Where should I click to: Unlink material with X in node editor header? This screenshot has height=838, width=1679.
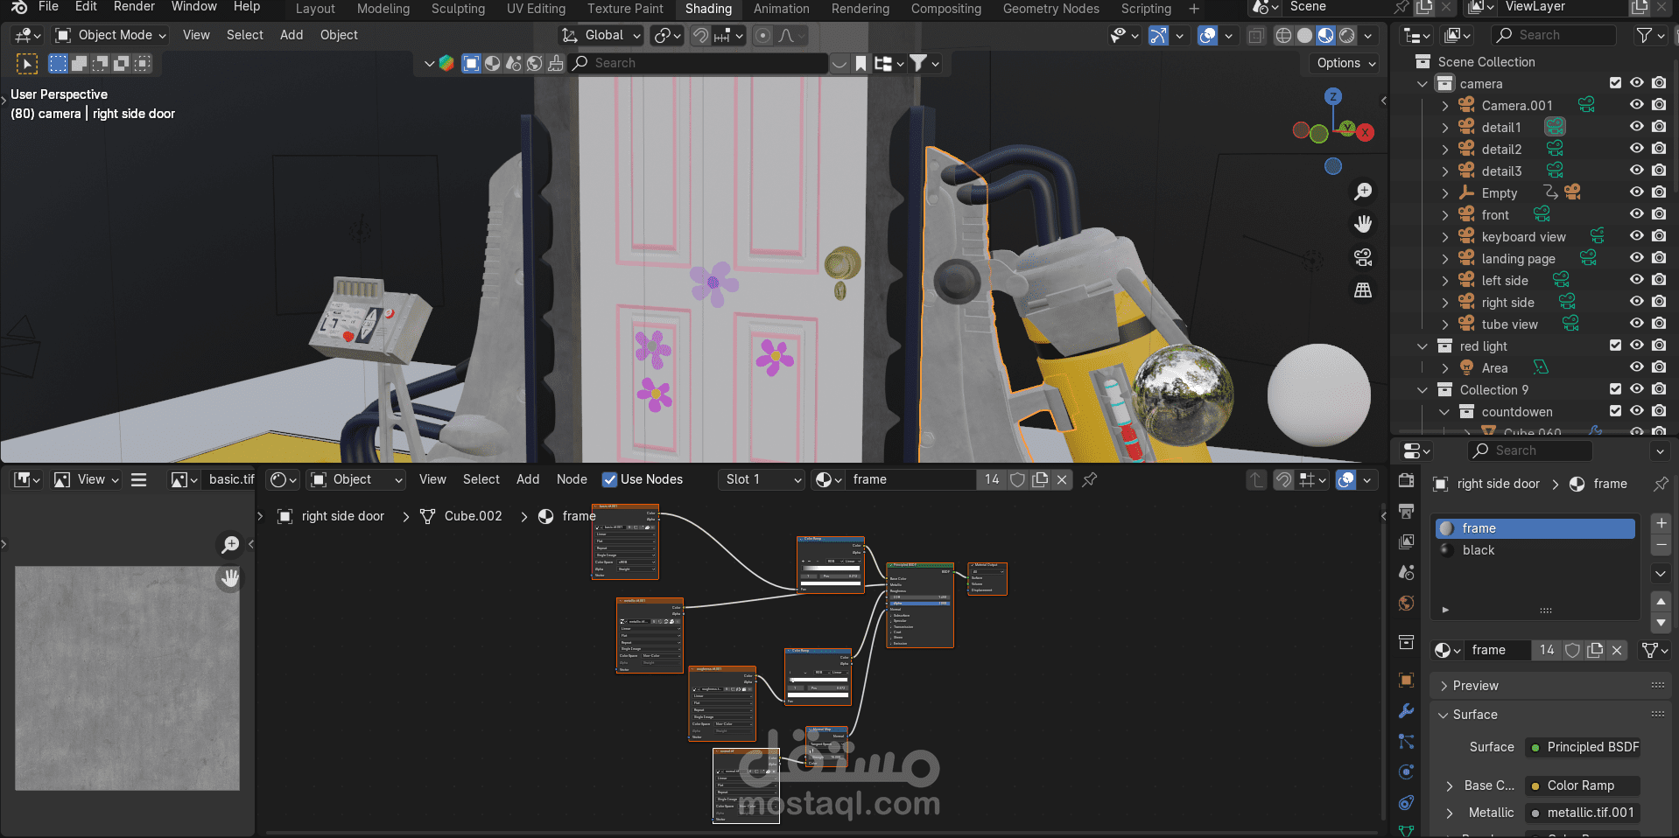[x=1062, y=479]
